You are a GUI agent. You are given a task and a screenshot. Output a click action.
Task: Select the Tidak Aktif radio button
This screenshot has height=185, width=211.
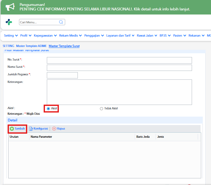102,109
